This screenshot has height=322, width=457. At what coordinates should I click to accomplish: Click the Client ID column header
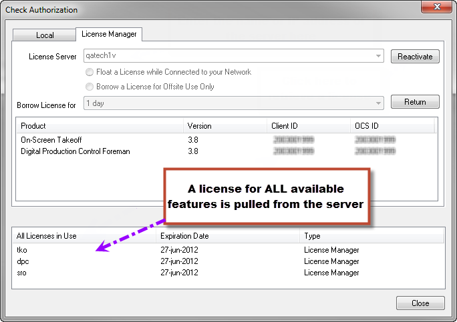(309, 125)
